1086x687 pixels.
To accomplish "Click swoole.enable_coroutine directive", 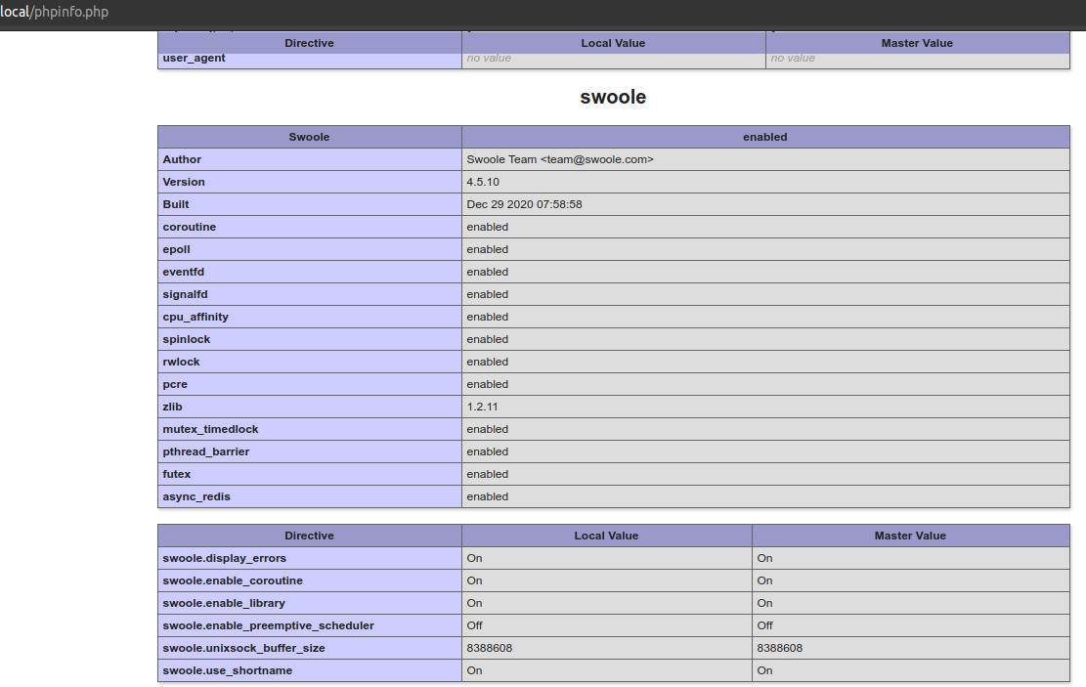I will click(233, 581).
